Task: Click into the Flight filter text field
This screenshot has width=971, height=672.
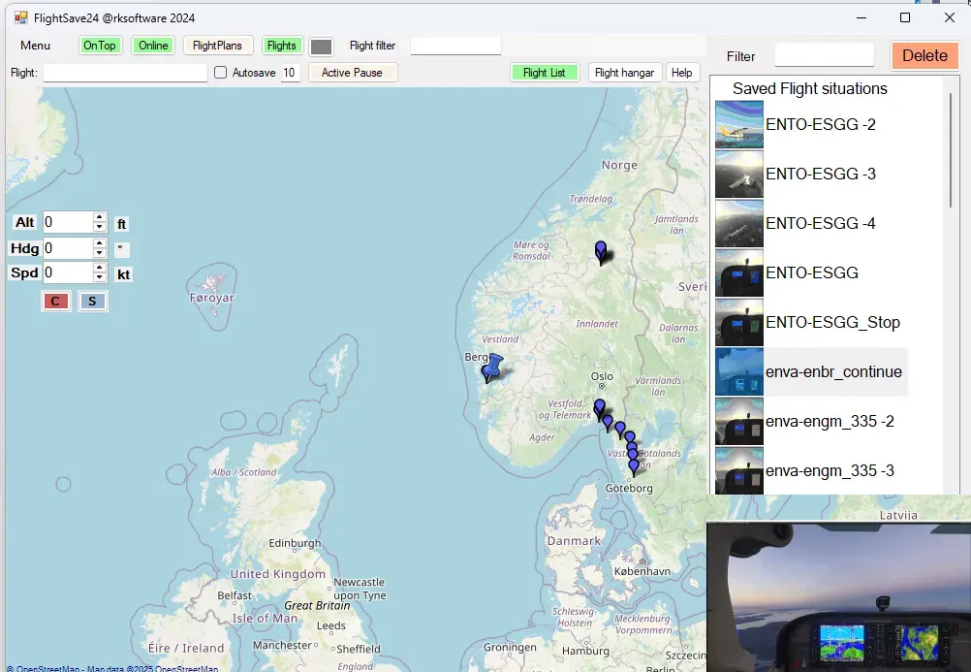Action: click(x=455, y=46)
